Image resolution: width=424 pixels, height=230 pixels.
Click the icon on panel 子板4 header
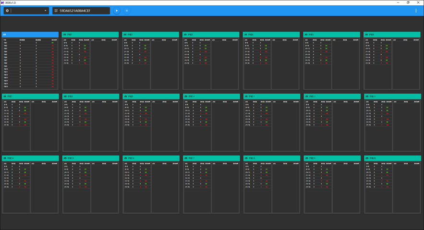click(246, 35)
